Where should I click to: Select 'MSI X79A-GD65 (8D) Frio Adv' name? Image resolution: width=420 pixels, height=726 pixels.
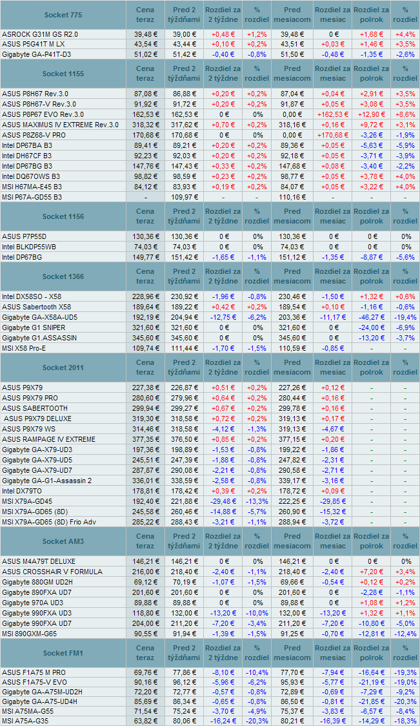pyautogui.click(x=48, y=522)
